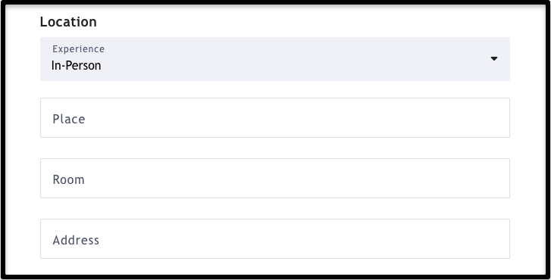Click inside the Room text box
The image size is (551, 280).
(275, 179)
